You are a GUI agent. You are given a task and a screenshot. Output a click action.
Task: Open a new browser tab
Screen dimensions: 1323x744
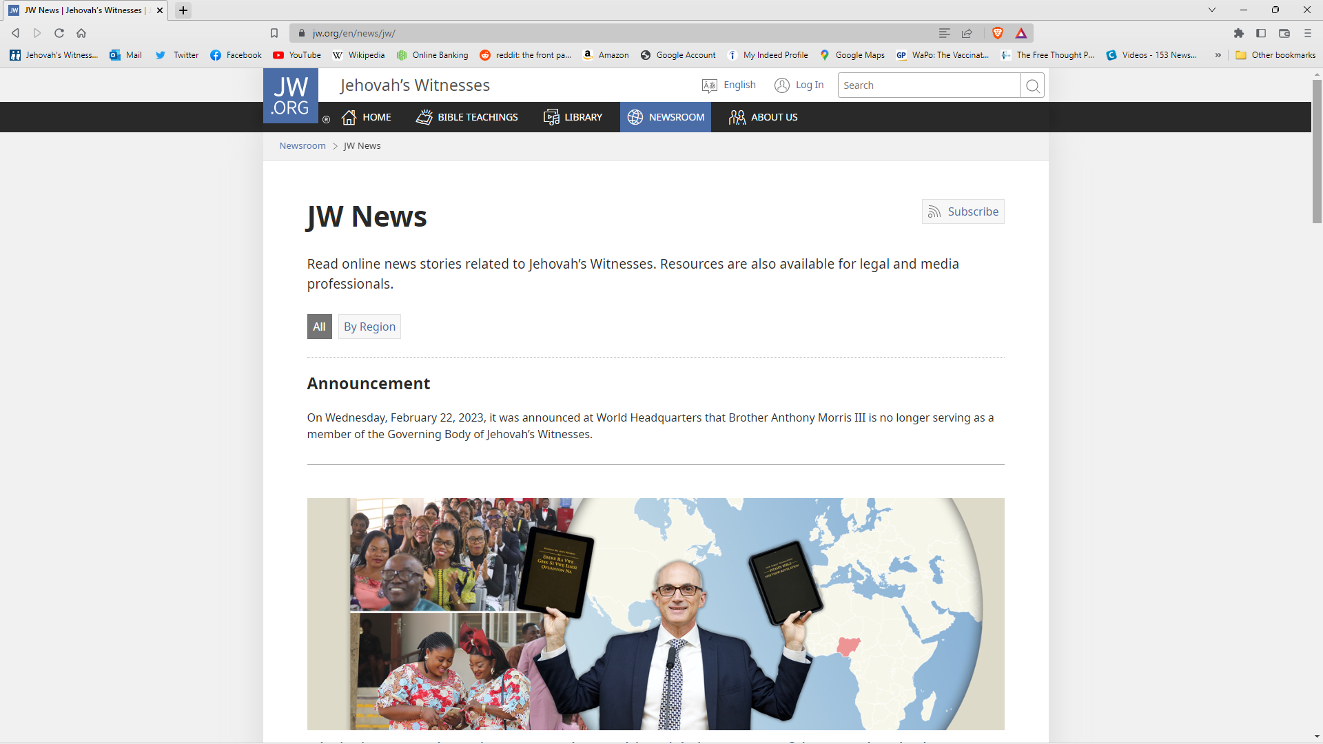click(183, 10)
